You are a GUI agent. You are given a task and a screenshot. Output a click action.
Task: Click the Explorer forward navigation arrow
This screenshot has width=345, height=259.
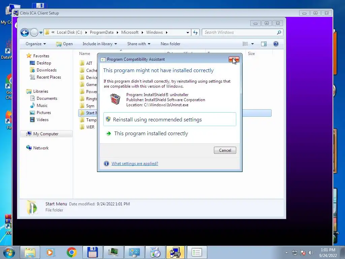[x=34, y=33]
